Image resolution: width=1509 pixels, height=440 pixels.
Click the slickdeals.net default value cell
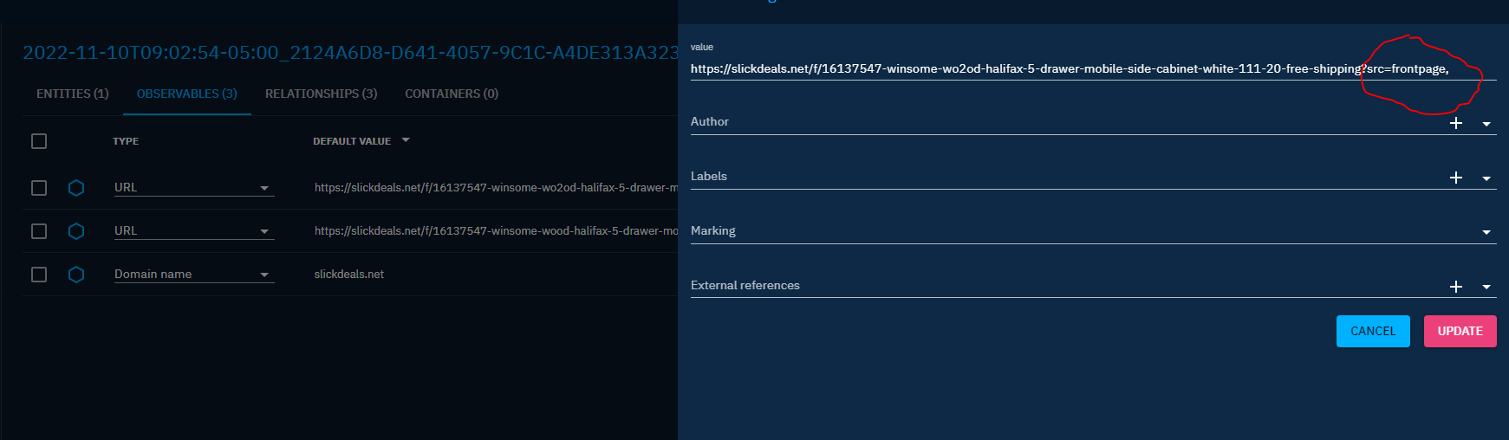tap(349, 274)
